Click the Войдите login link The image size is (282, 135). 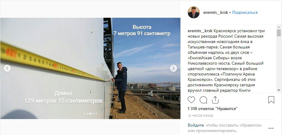196,125
